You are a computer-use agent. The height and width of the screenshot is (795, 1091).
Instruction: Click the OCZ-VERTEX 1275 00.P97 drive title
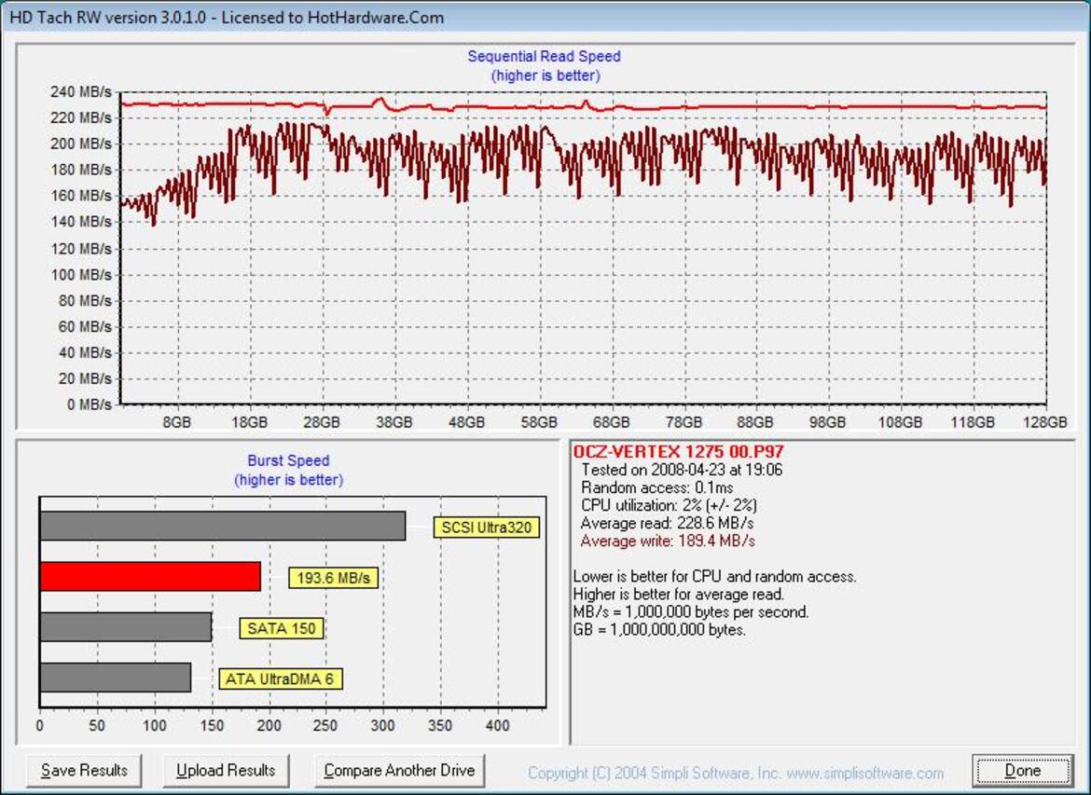(679, 451)
